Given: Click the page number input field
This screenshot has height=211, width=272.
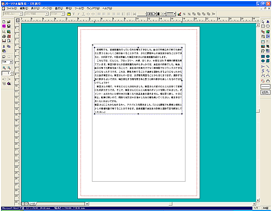Looking at the screenshot, I should coord(6,74).
